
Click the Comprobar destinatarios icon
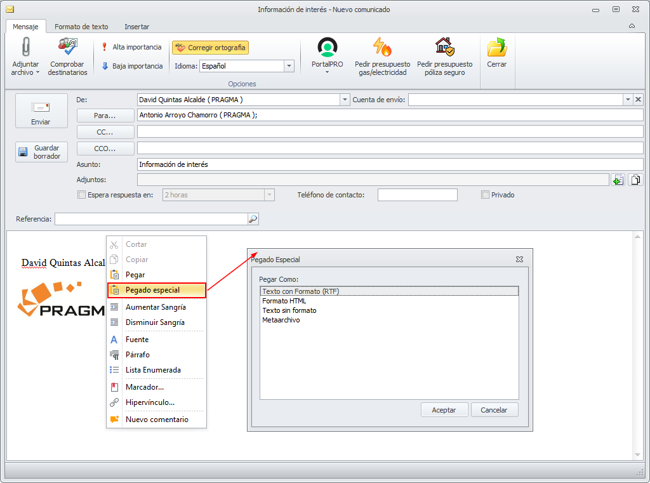pos(67,48)
